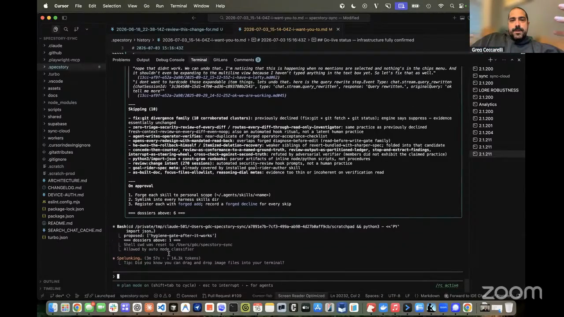Open the Explorer view icon in sidebar header

click(56, 29)
